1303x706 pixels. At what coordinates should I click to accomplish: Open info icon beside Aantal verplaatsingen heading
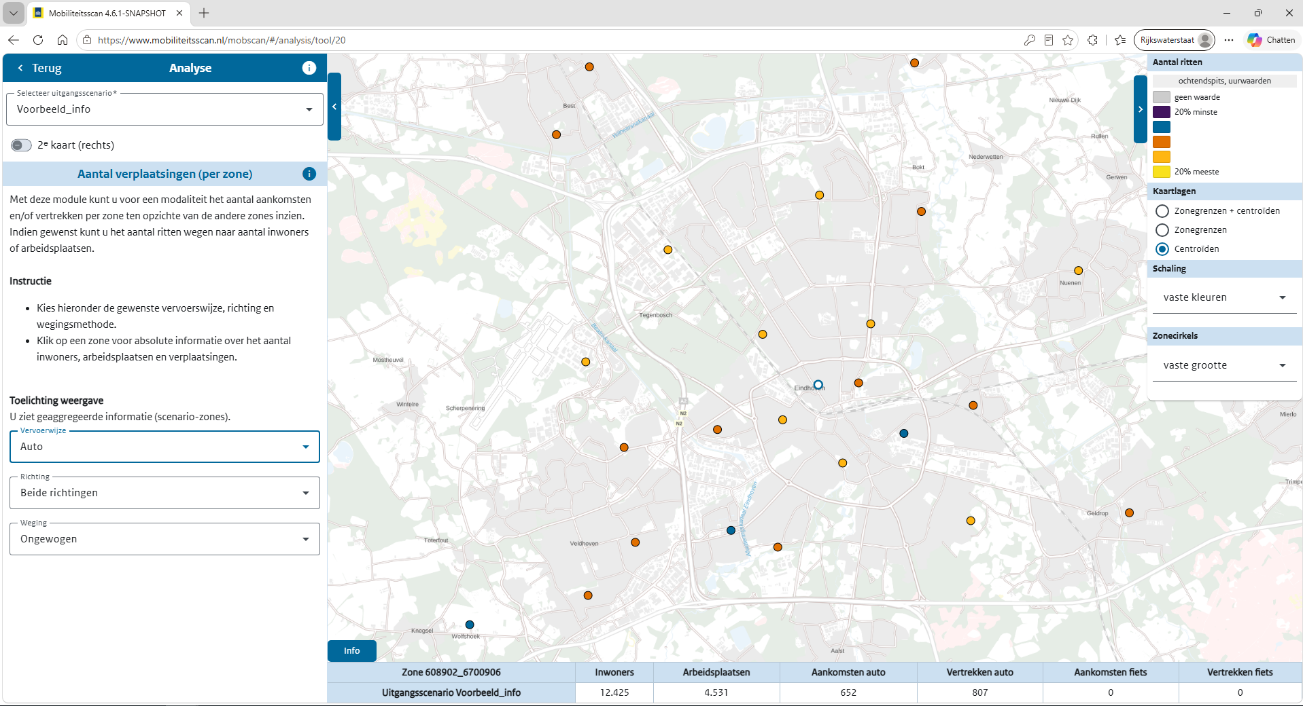pos(309,174)
